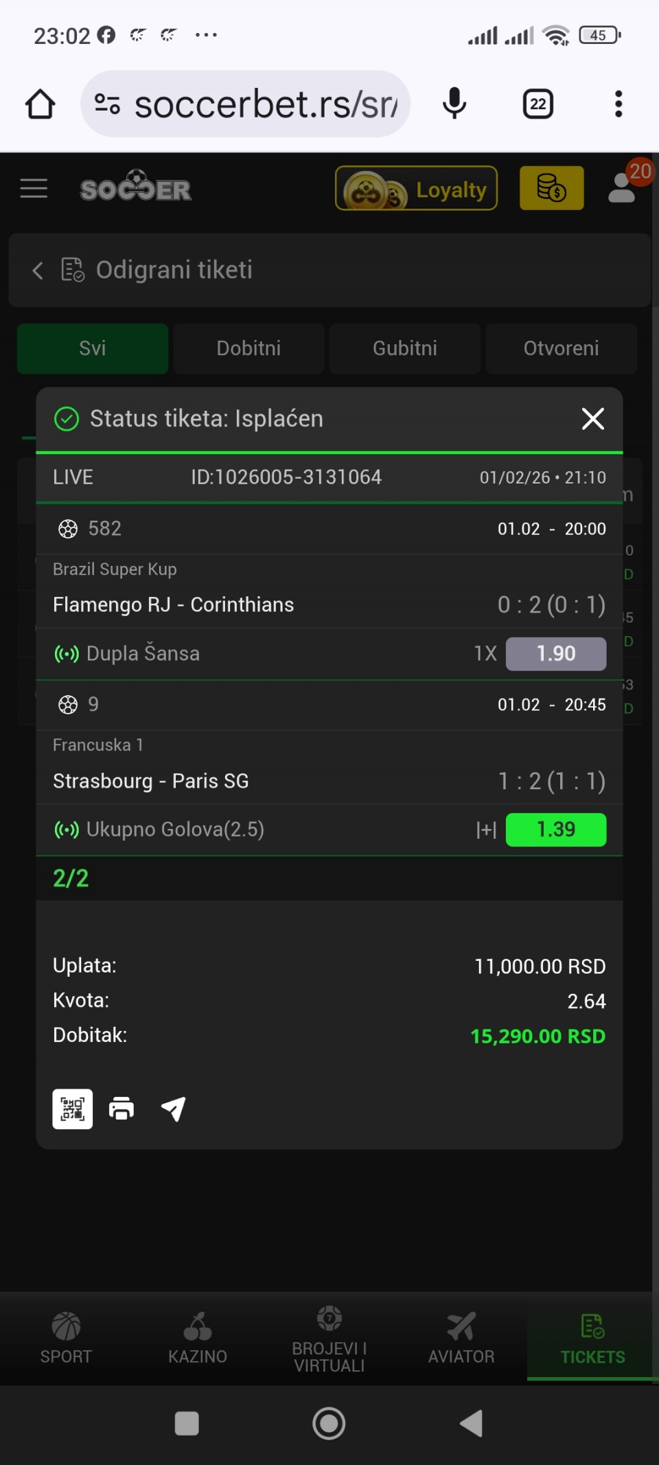Close the ticket status popup
This screenshot has width=659, height=1465.
(592, 418)
